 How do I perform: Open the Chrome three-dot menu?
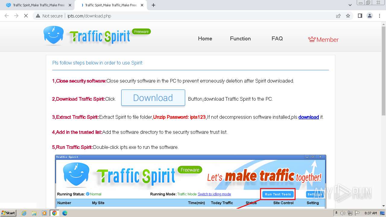pos(379,16)
